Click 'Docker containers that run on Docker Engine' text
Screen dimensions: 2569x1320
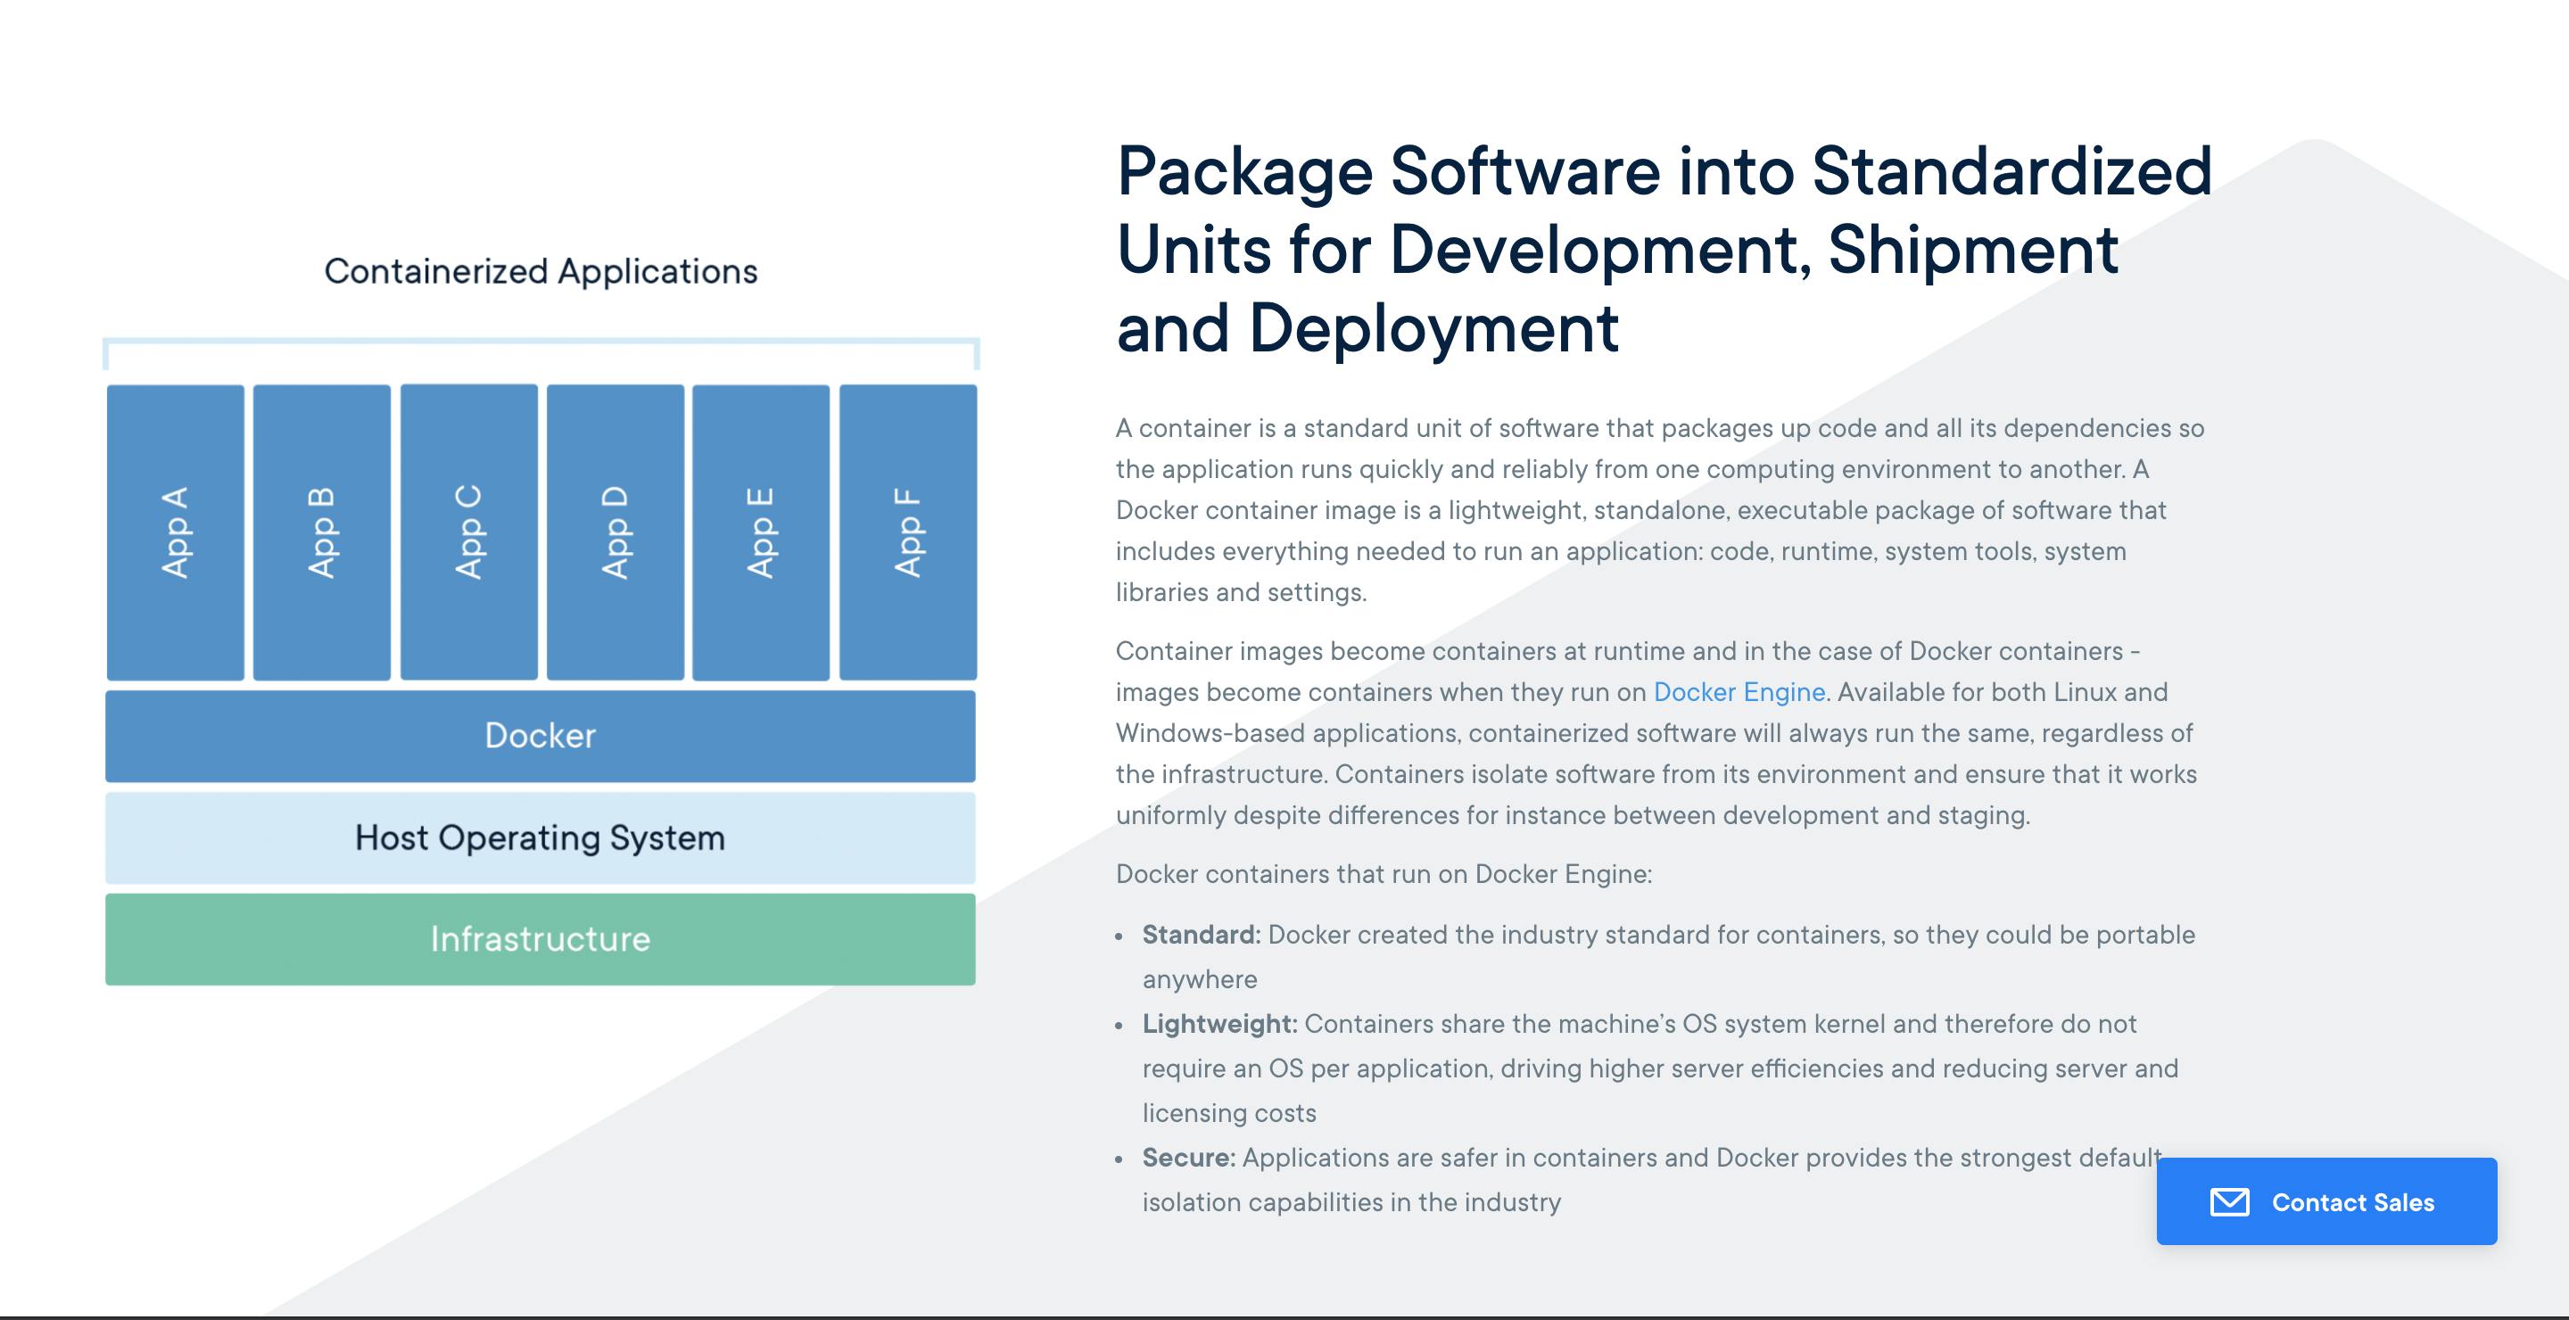pos(1384,874)
